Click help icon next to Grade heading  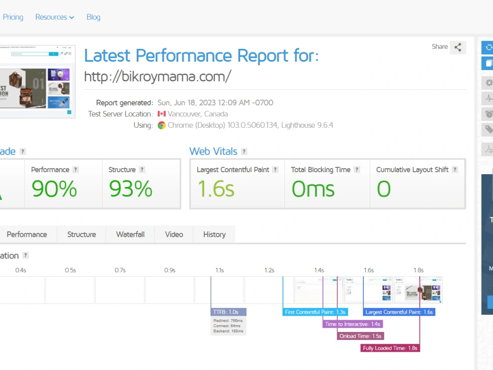(23, 151)
